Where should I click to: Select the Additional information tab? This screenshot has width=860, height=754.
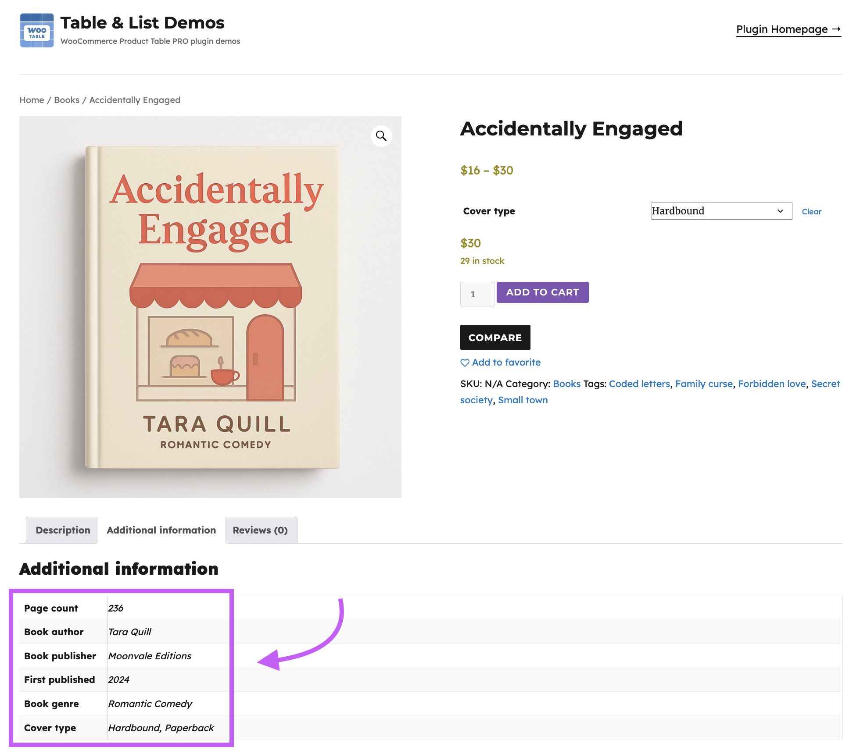click(161, 530)
